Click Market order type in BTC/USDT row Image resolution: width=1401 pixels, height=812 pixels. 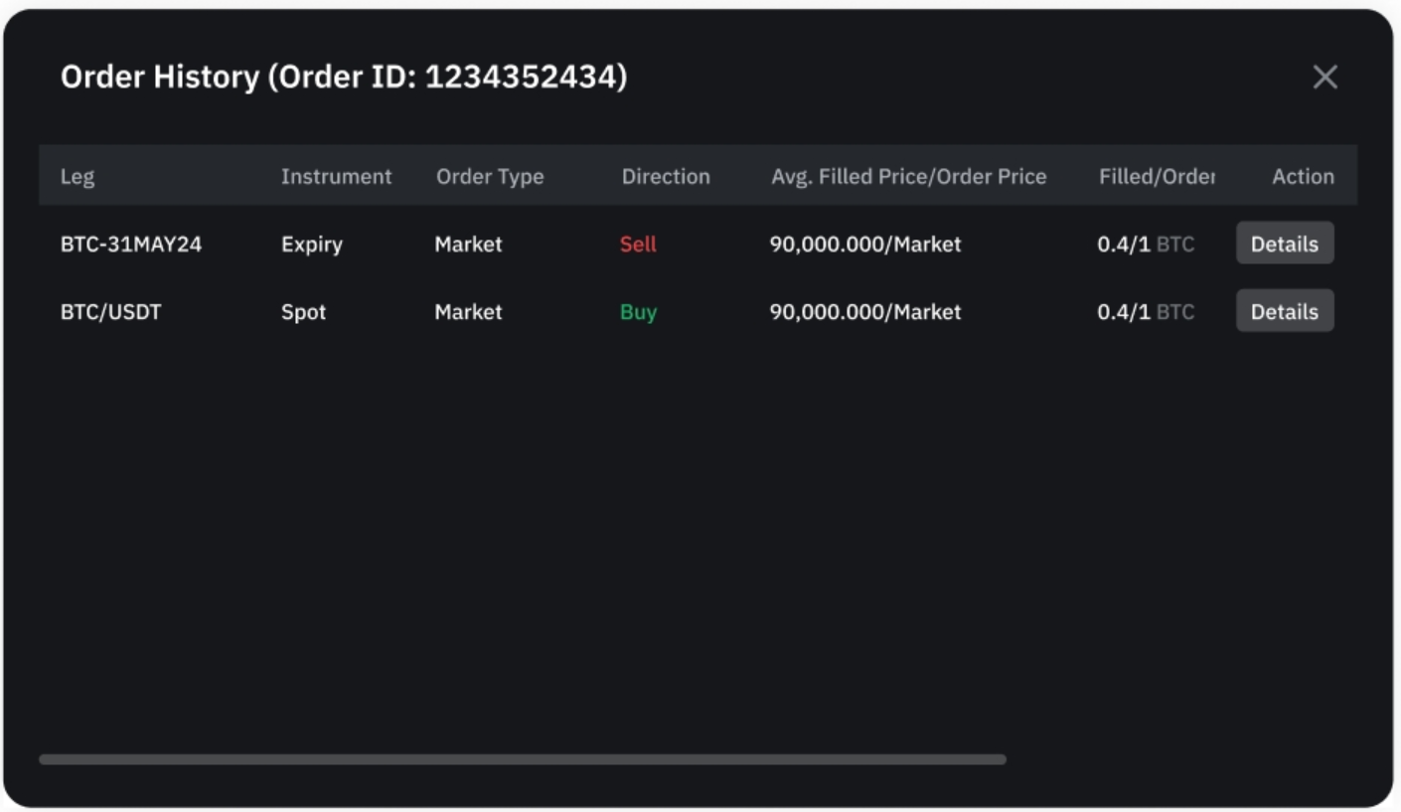[468, 311]
